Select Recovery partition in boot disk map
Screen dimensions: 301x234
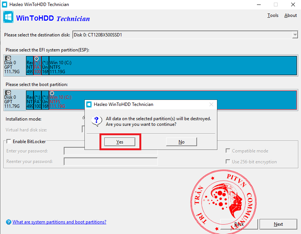[30, 100]
